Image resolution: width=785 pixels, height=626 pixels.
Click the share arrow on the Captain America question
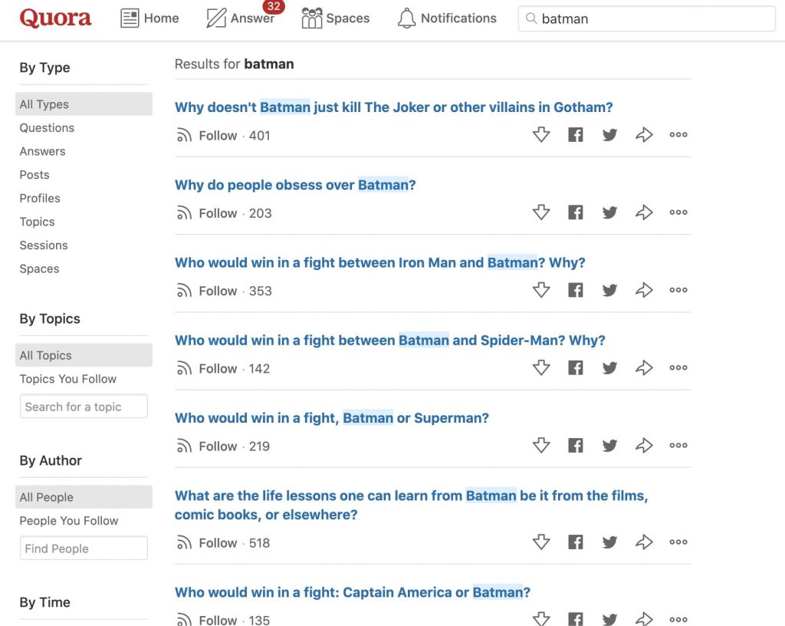click(644, 618)
